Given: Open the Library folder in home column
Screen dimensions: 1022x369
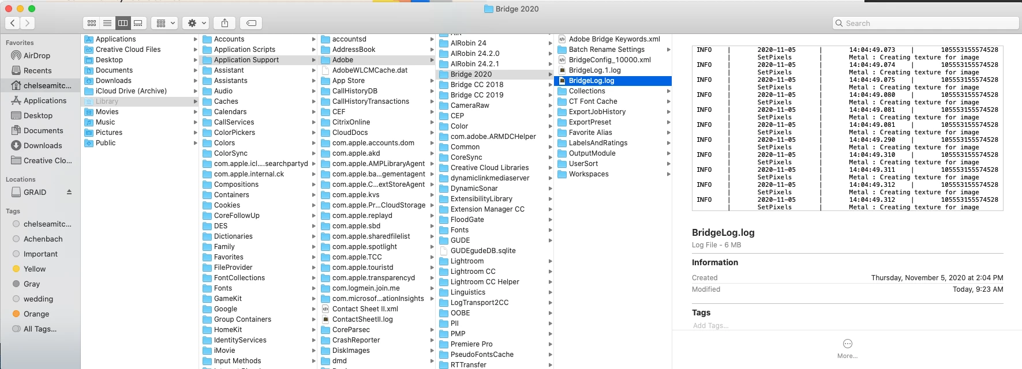Looking at the screenshot, I should coord(141,101).
